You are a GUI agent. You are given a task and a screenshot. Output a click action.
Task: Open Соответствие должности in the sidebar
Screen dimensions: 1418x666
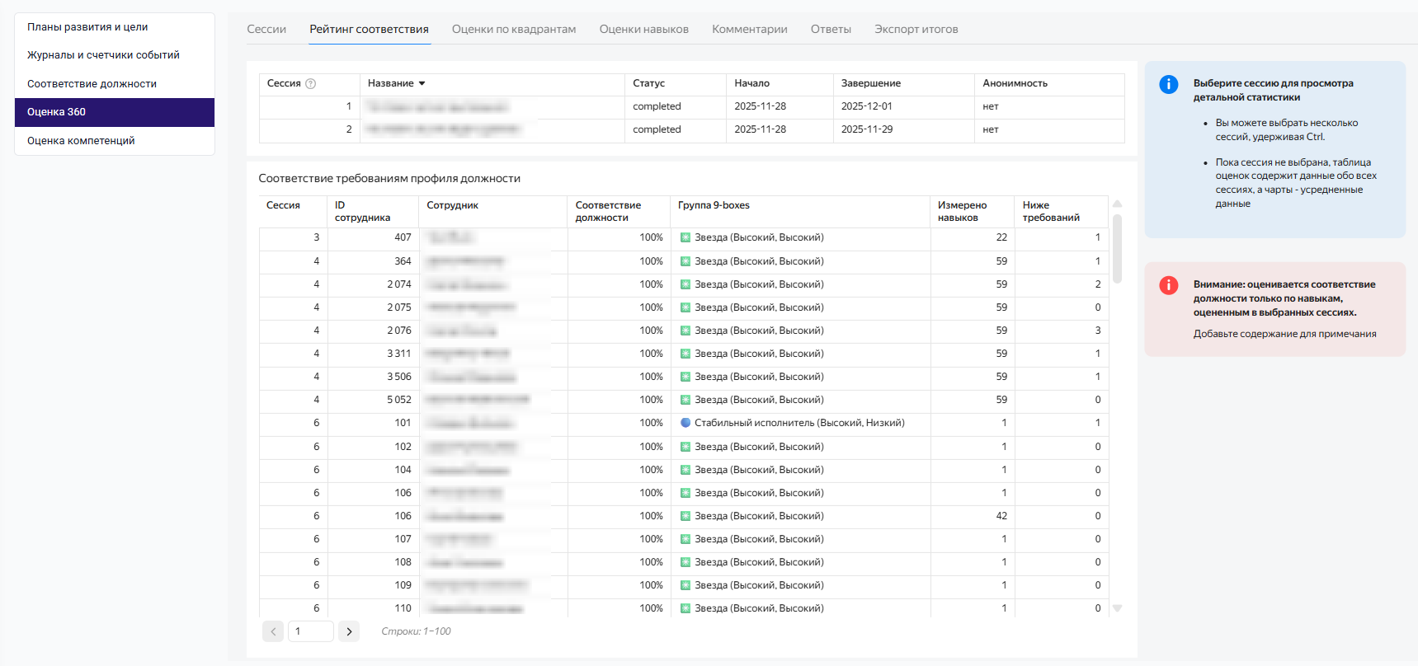coord(92,84)
